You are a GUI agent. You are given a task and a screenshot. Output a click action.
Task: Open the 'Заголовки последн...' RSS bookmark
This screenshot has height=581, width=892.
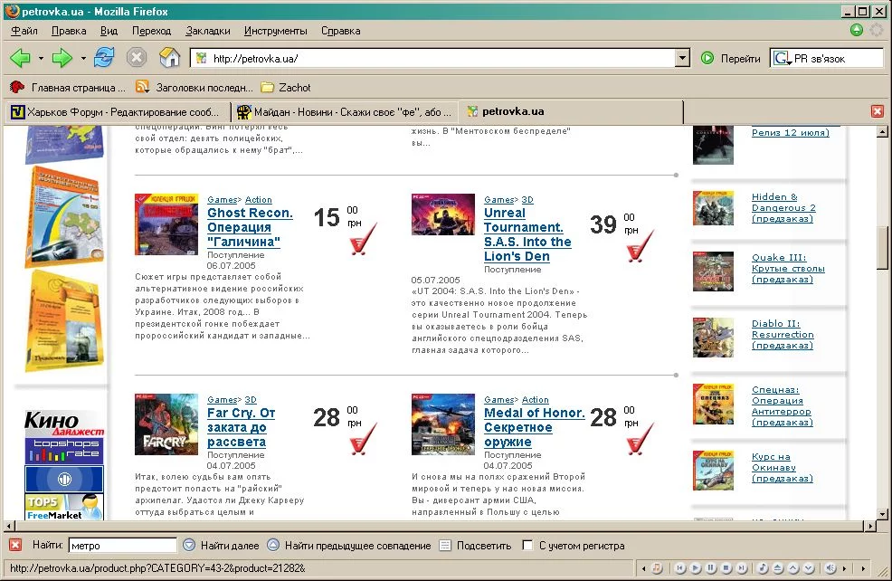click(x=194, y=88)
